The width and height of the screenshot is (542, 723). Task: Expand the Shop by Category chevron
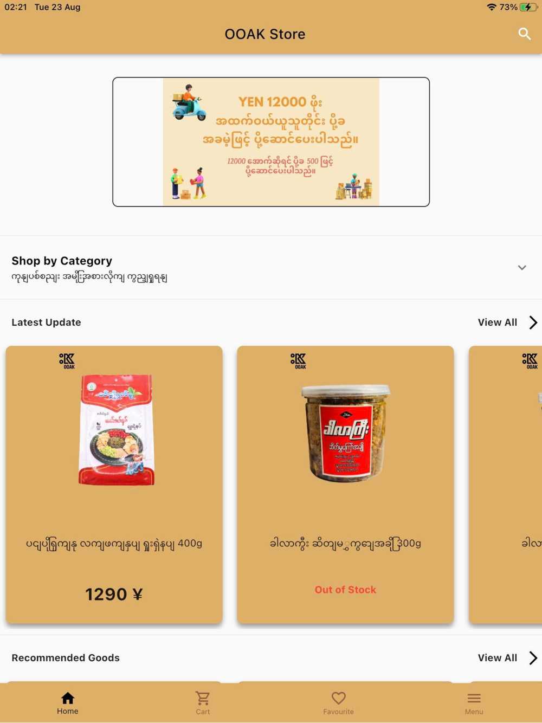[522, 268]
